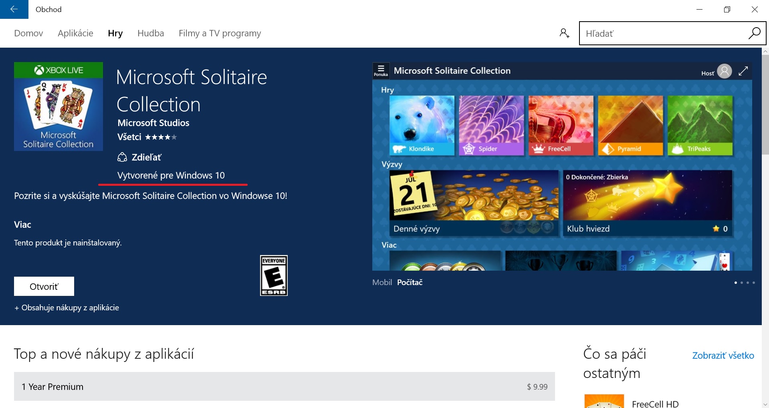Click the Vytvorené pre Windows 10 text
Screen dimensions: 769x408
(171, 175)
